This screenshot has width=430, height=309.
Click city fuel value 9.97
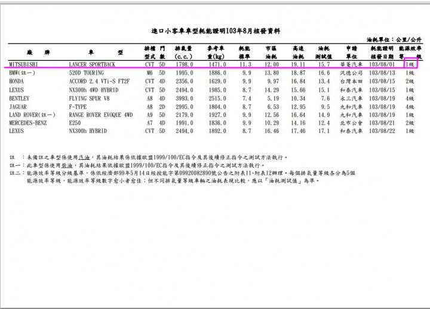pos(273,81)
